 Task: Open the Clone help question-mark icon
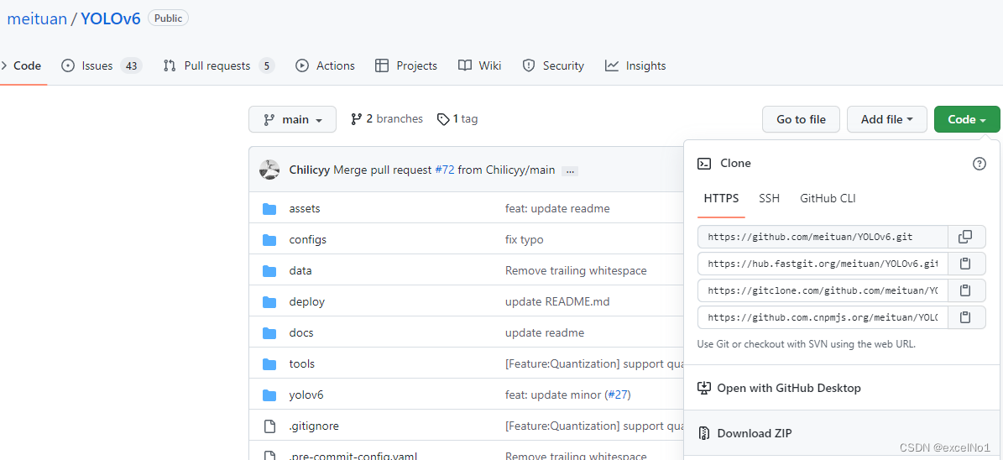tap(979, 164)
